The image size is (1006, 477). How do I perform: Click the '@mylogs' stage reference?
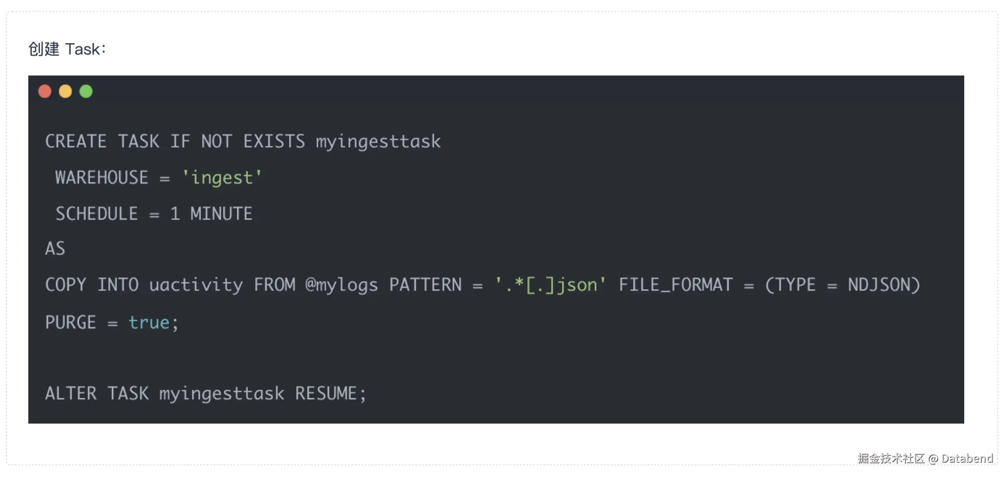[x=341, y=285]
